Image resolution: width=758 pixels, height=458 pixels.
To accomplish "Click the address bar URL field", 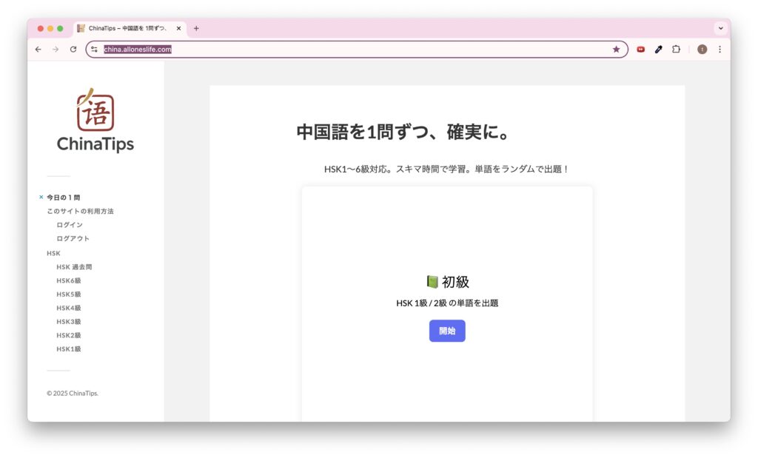I will point(355,50).
